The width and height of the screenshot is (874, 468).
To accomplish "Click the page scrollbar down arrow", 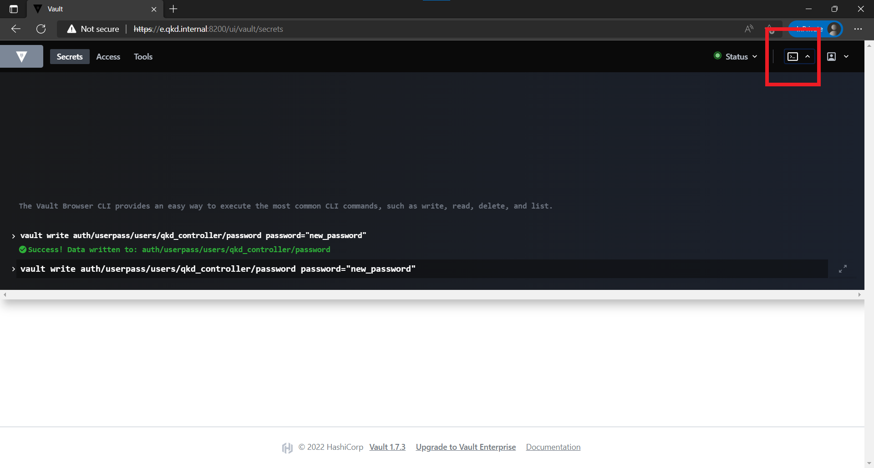I will tap(869, 463).
